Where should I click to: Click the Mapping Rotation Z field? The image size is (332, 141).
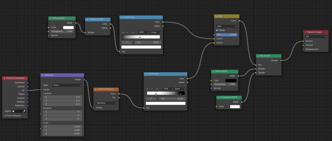click(x=63, y=119)
